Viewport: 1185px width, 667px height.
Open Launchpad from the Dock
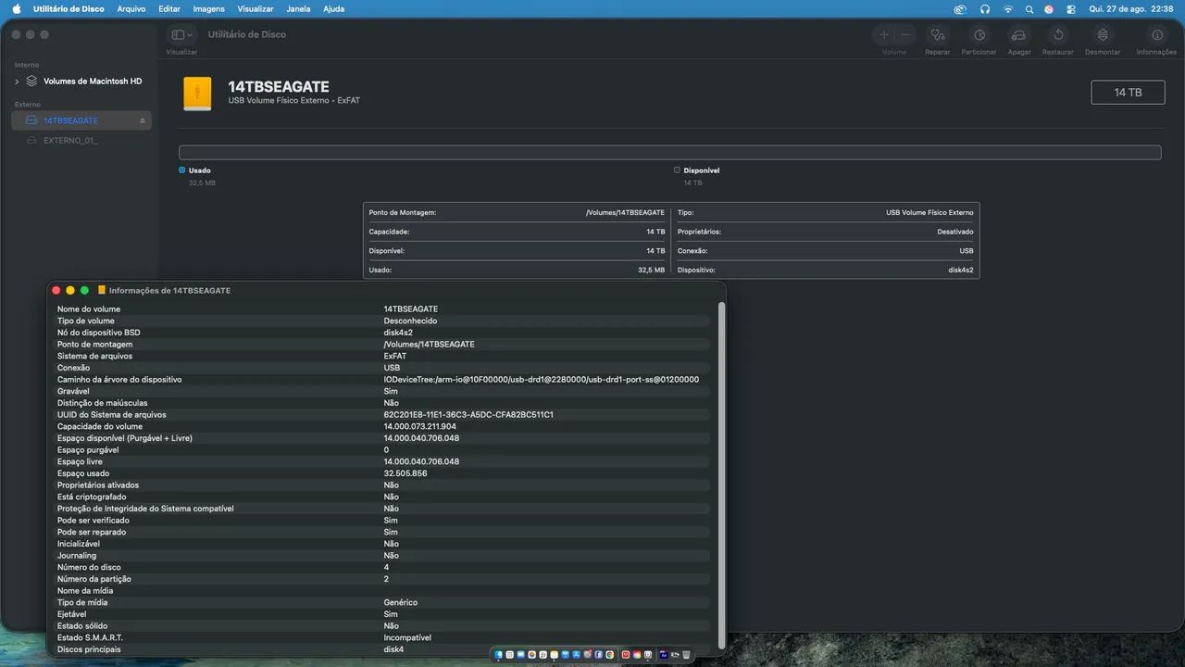pos(510,655)
